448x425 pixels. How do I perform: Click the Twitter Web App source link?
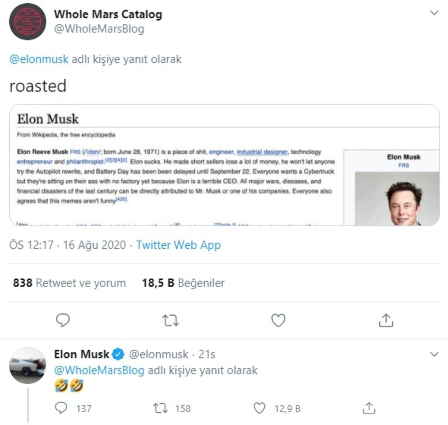tap(179, 245)
